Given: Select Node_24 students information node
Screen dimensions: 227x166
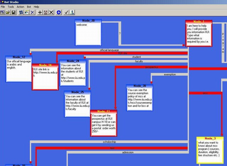Looking at the screenshot, I should point(73,73).
